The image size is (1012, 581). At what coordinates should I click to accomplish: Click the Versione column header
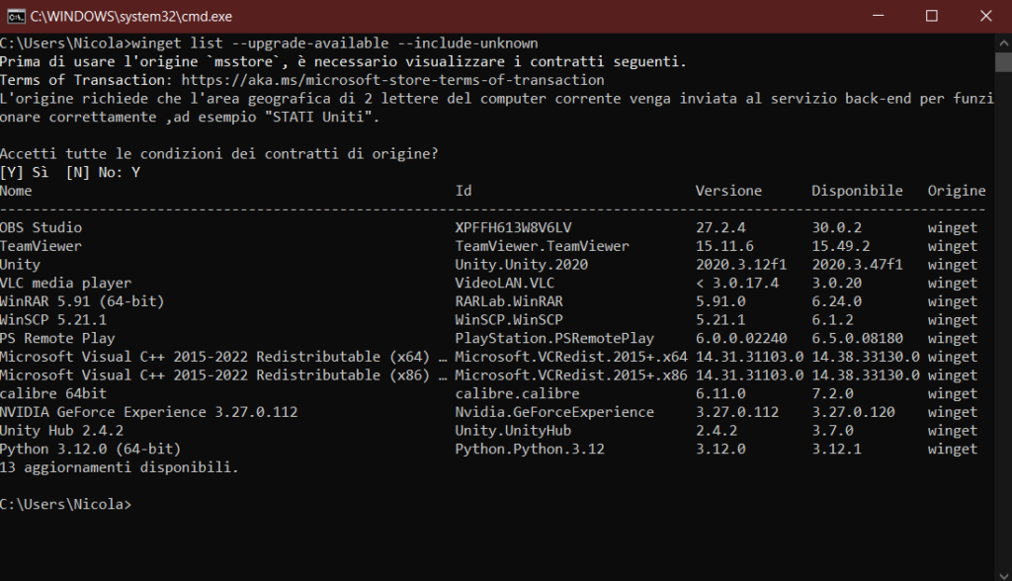pos(728,191)
